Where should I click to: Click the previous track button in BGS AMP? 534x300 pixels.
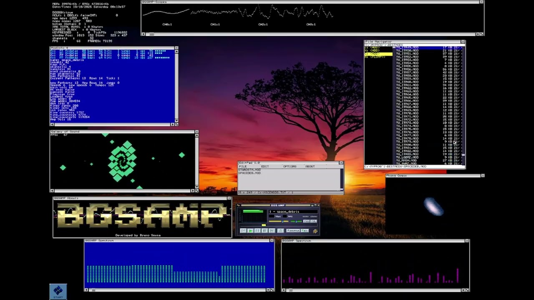(243, 231)
